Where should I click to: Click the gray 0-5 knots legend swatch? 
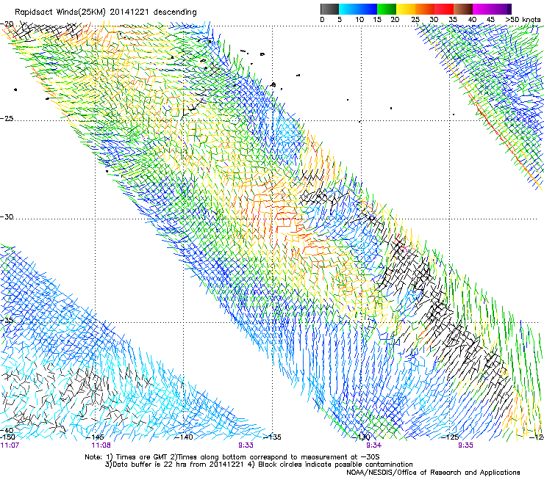tap(329, 9)
